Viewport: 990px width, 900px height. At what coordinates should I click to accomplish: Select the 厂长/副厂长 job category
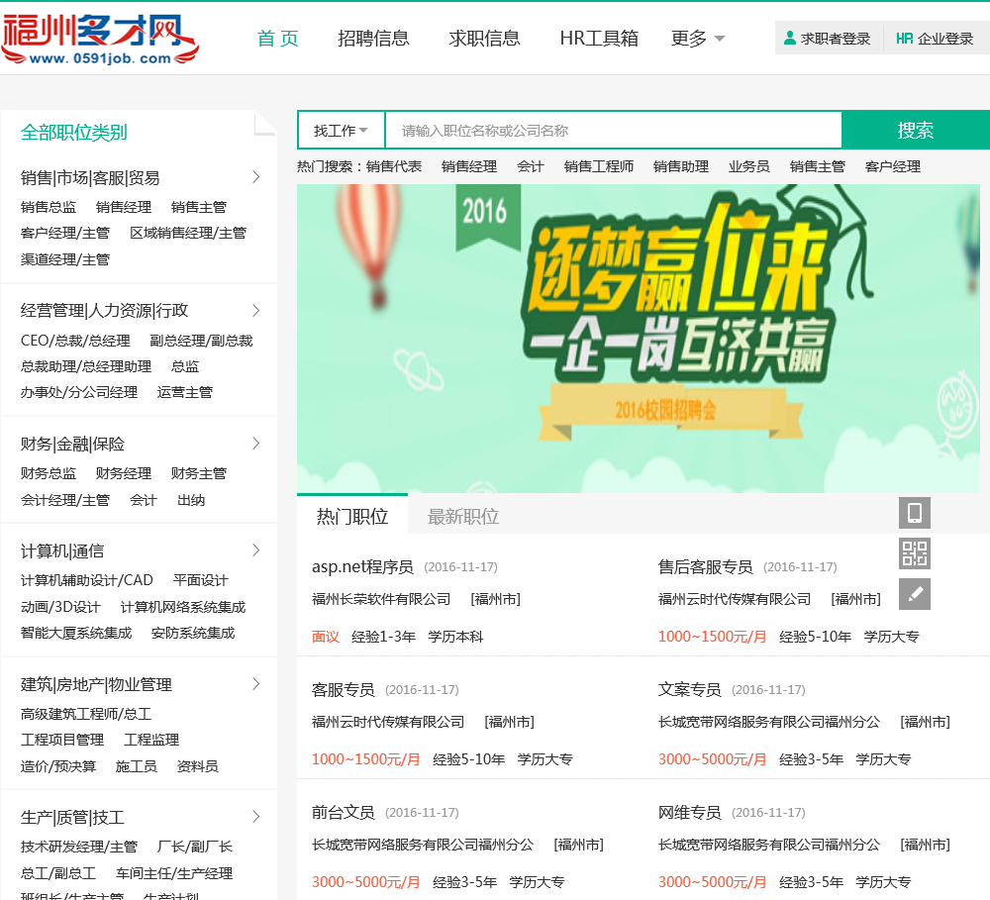(194, 847)
